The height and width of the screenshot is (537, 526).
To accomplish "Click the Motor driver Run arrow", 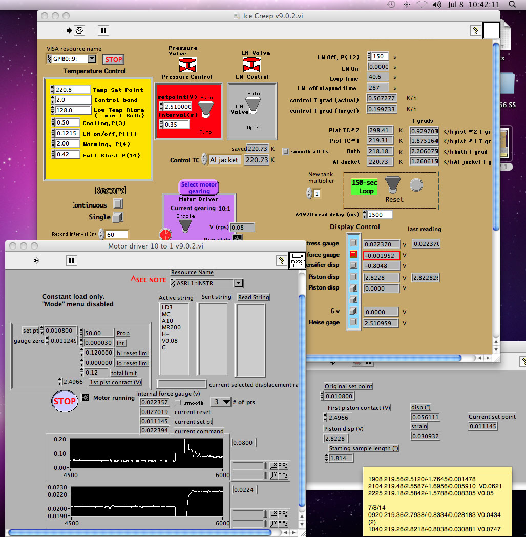I will point(36,261).
